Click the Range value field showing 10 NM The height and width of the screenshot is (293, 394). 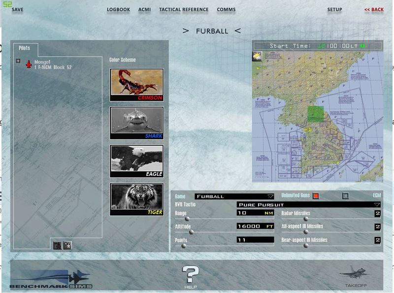[x=255, y=213]
